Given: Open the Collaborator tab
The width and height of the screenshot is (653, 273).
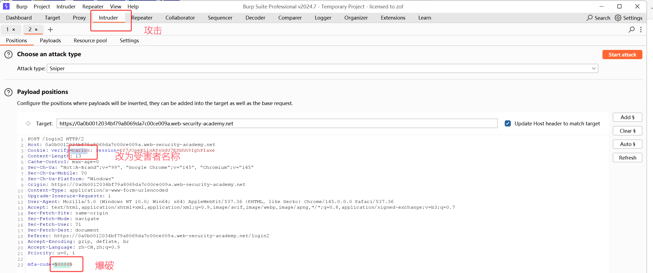Looking at the screenshot, I should point(180,18).
